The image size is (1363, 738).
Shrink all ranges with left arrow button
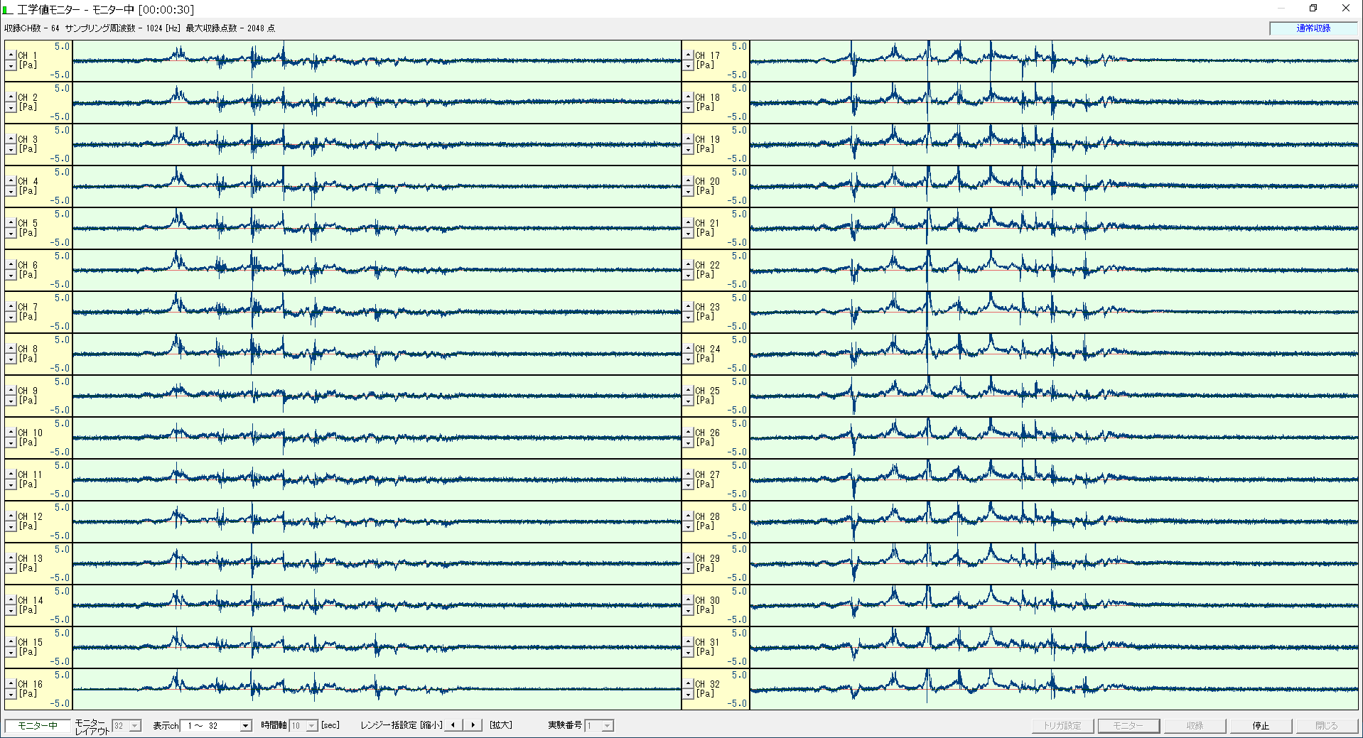[453, 725]
